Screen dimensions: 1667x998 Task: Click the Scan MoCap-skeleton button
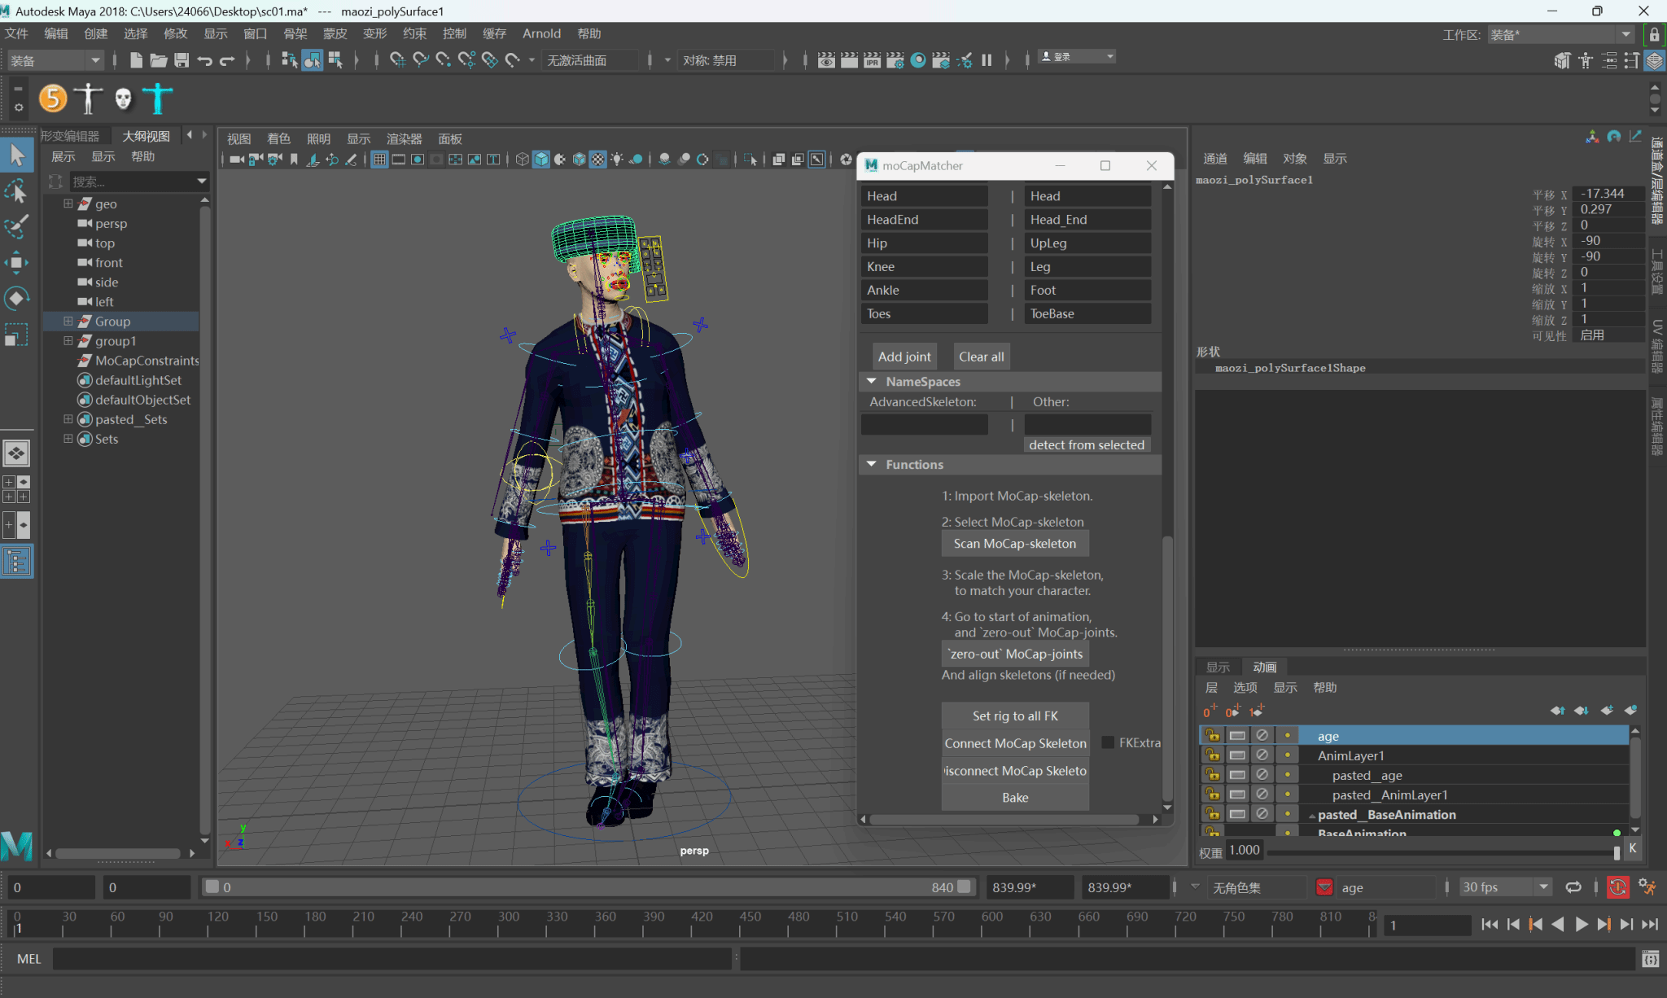tap(1014, 543)
